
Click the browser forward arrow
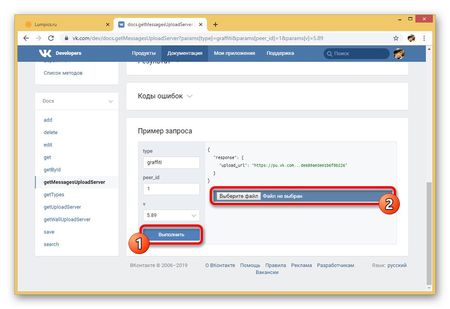pyautogui.click(x=38, y=38)
